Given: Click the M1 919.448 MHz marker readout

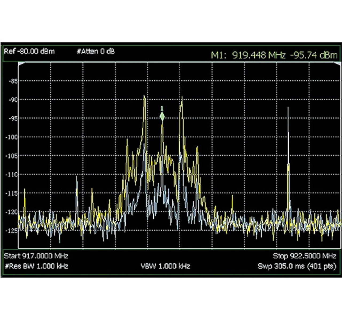Looking at the screenshot, I should point(274,55).
